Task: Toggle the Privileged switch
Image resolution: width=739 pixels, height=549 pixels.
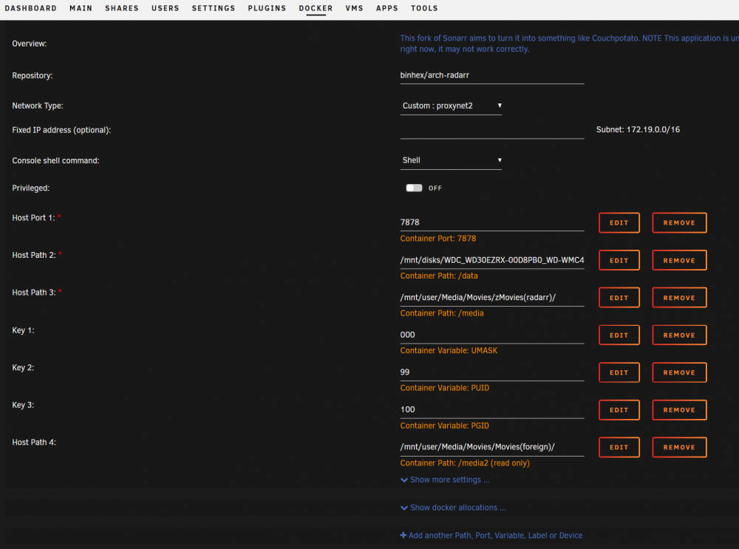Action: [x=415, y=188]
